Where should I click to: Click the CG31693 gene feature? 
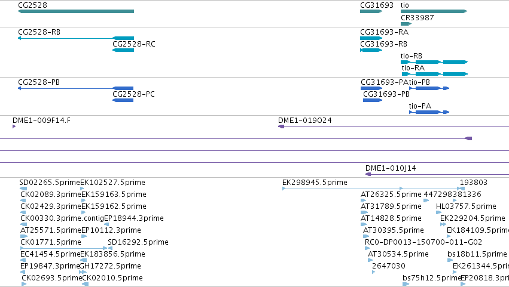coord(371,11)
